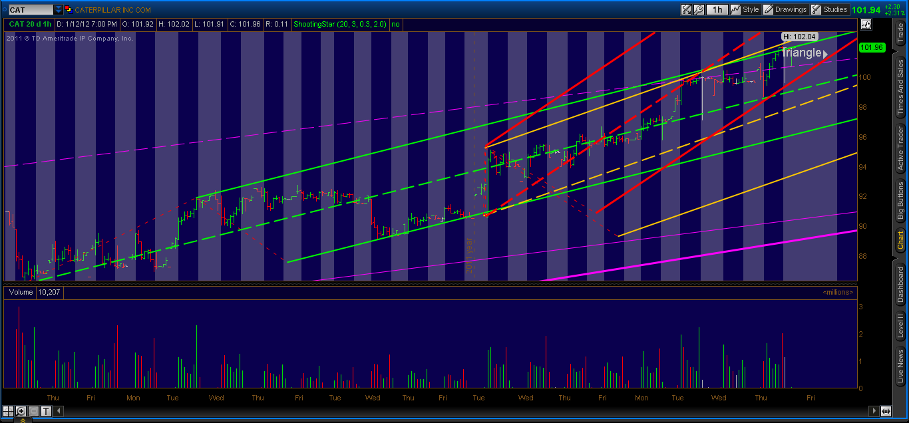Click the crosshair pan icon at the bottom left
909x423 pixels.
coord(9,411)
